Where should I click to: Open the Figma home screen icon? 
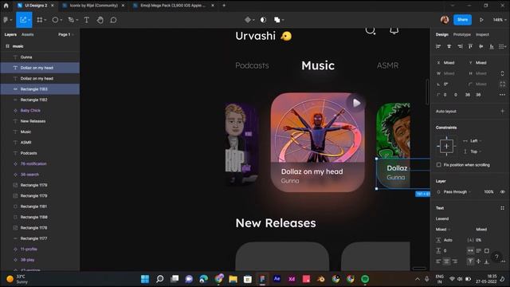6,6
